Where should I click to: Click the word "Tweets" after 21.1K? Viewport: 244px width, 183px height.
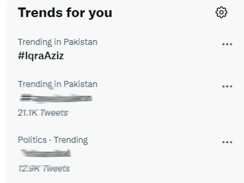coord(54,113)
